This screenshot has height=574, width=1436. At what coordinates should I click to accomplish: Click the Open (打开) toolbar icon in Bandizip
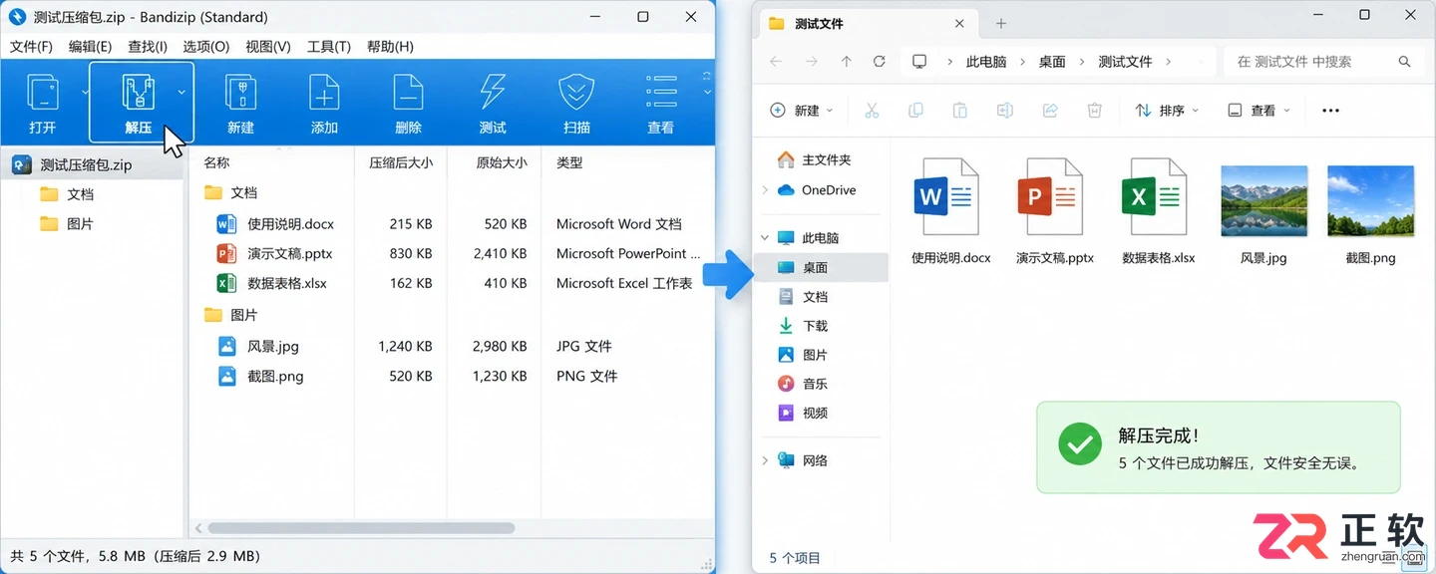pos(43,93)
